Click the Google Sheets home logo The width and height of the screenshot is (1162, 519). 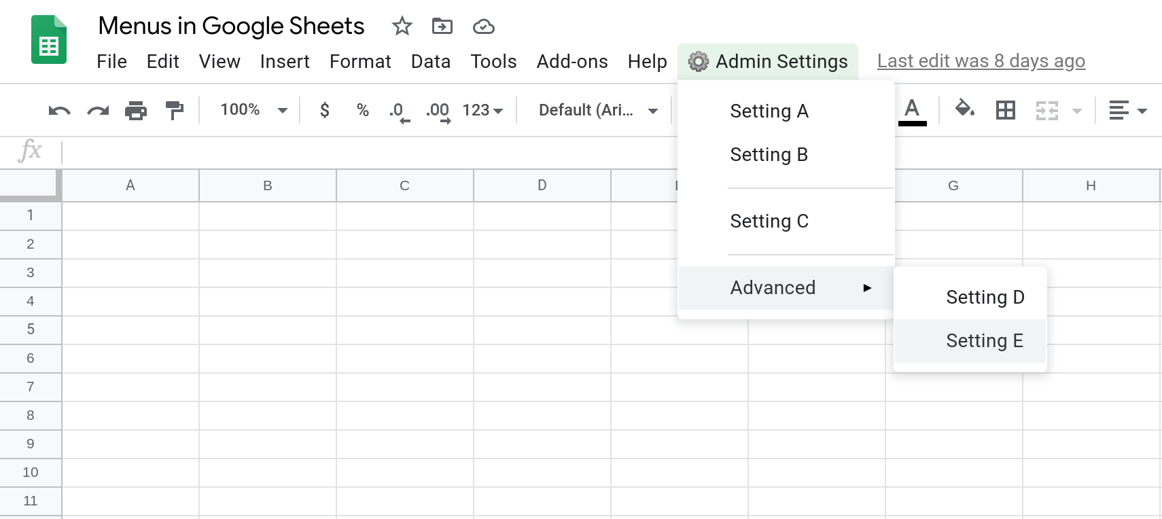[x=49, y=39]
